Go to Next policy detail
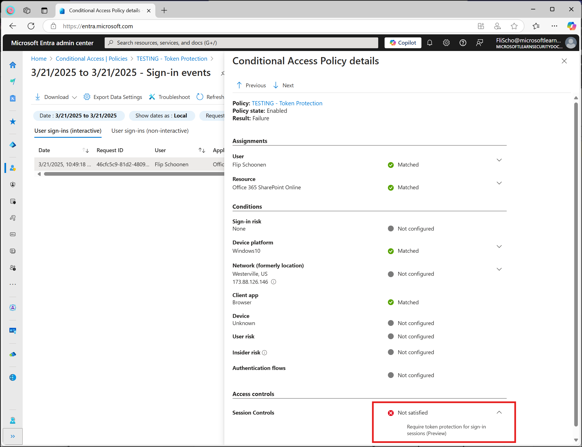This screenshot has width=582, height=447. pos(284,85)
